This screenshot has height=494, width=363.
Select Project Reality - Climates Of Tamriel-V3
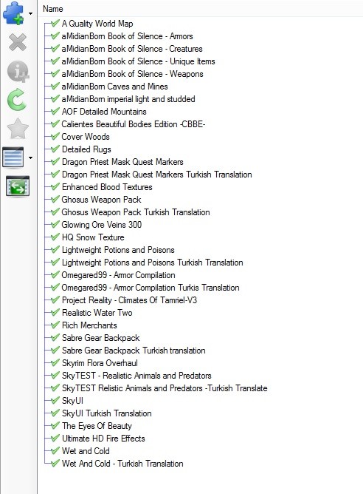(x=130, y=300)
